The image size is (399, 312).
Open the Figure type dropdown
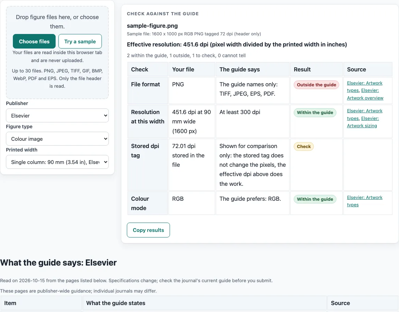[x=57, y=139]
